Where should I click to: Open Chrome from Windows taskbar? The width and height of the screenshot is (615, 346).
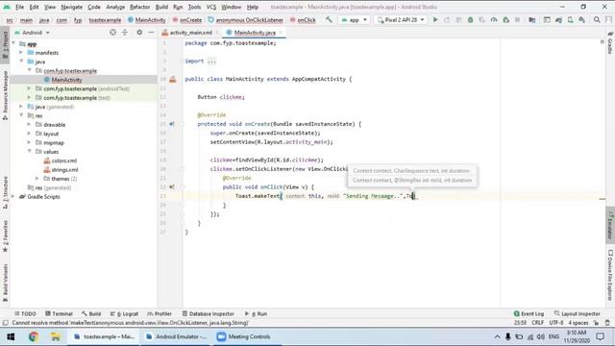34,336
